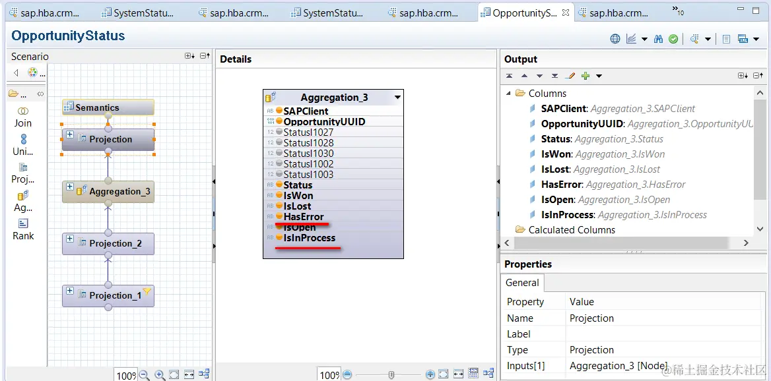The width and height of the screenshot is (771, 381).
Task: Close the OpportunityS... editor tab
Action: click(566, 13)
